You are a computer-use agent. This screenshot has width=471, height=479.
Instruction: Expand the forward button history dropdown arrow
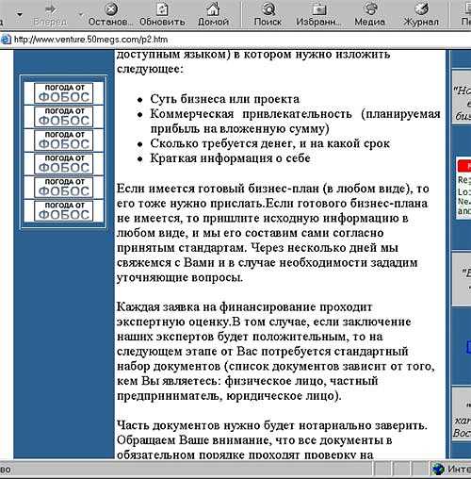(81, 14)
